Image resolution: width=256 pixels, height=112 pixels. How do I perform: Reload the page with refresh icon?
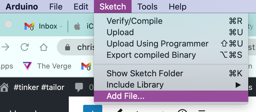point(25,47)
